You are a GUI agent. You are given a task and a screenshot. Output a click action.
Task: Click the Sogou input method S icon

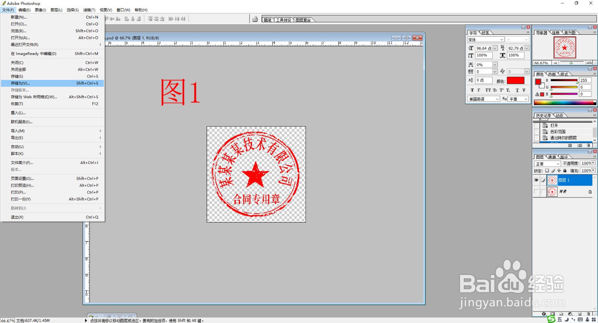click(551, 319)
